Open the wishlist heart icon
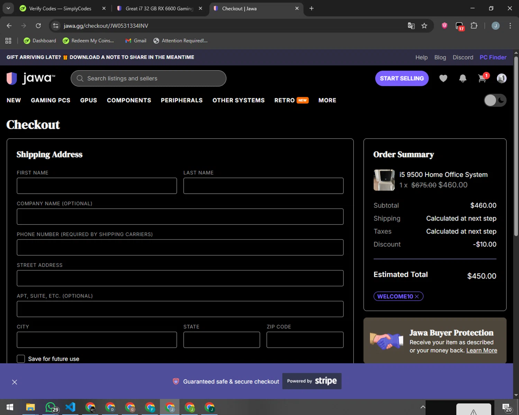The width and height of the screenshot is (519, 415). coord(443,79)
